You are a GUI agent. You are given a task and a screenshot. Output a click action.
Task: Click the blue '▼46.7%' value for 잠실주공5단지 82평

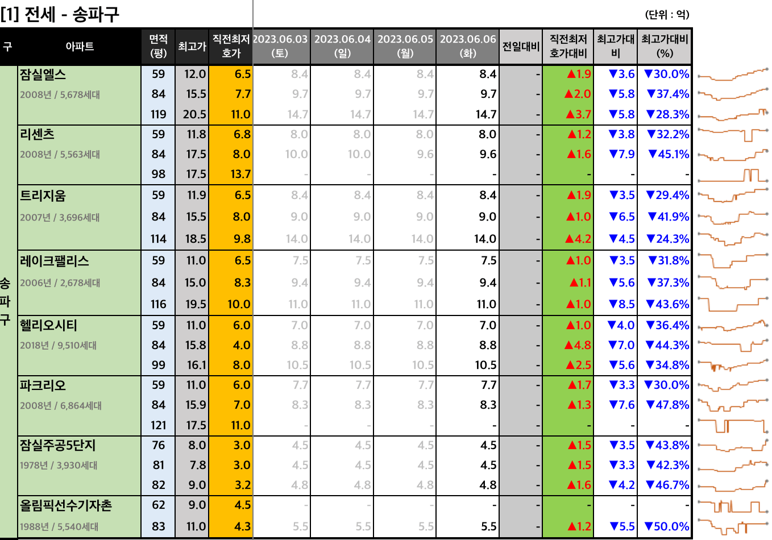(667, 485)
